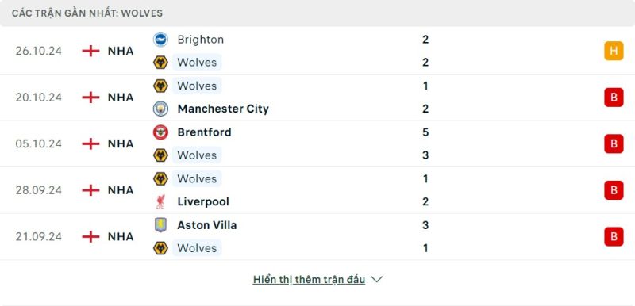Viewport: 635px width, 306px height.
Task: Open the 'Hiển thị thêm trận đấu' link
Action: (309, 279)
